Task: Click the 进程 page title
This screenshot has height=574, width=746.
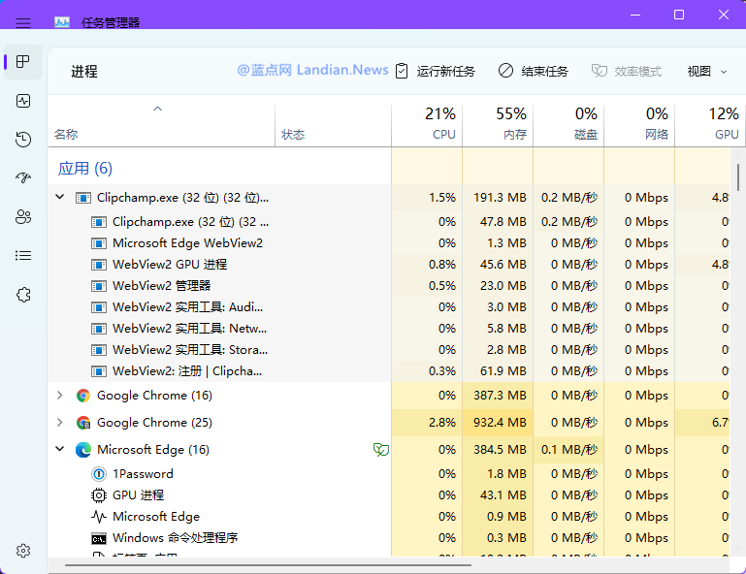Action: [x=84, y=72]
